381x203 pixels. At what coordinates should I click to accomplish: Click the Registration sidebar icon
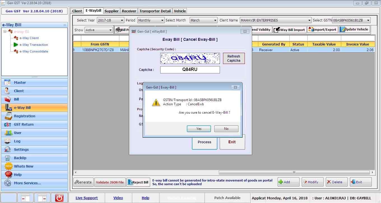coord(8,116)
